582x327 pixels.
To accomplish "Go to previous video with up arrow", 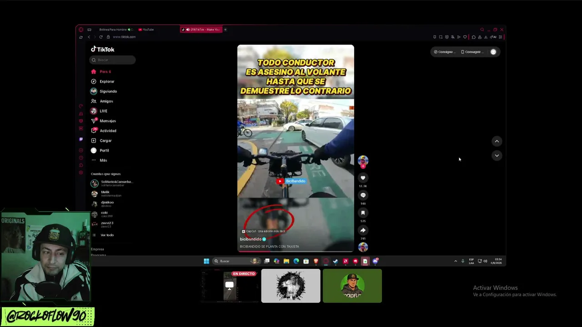I will (497, 141).
